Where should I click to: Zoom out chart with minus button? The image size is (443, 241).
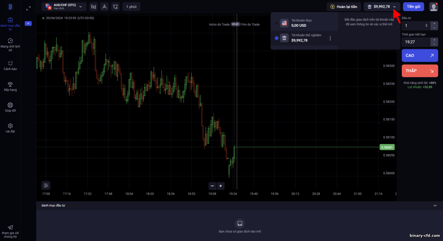(212, 186)
